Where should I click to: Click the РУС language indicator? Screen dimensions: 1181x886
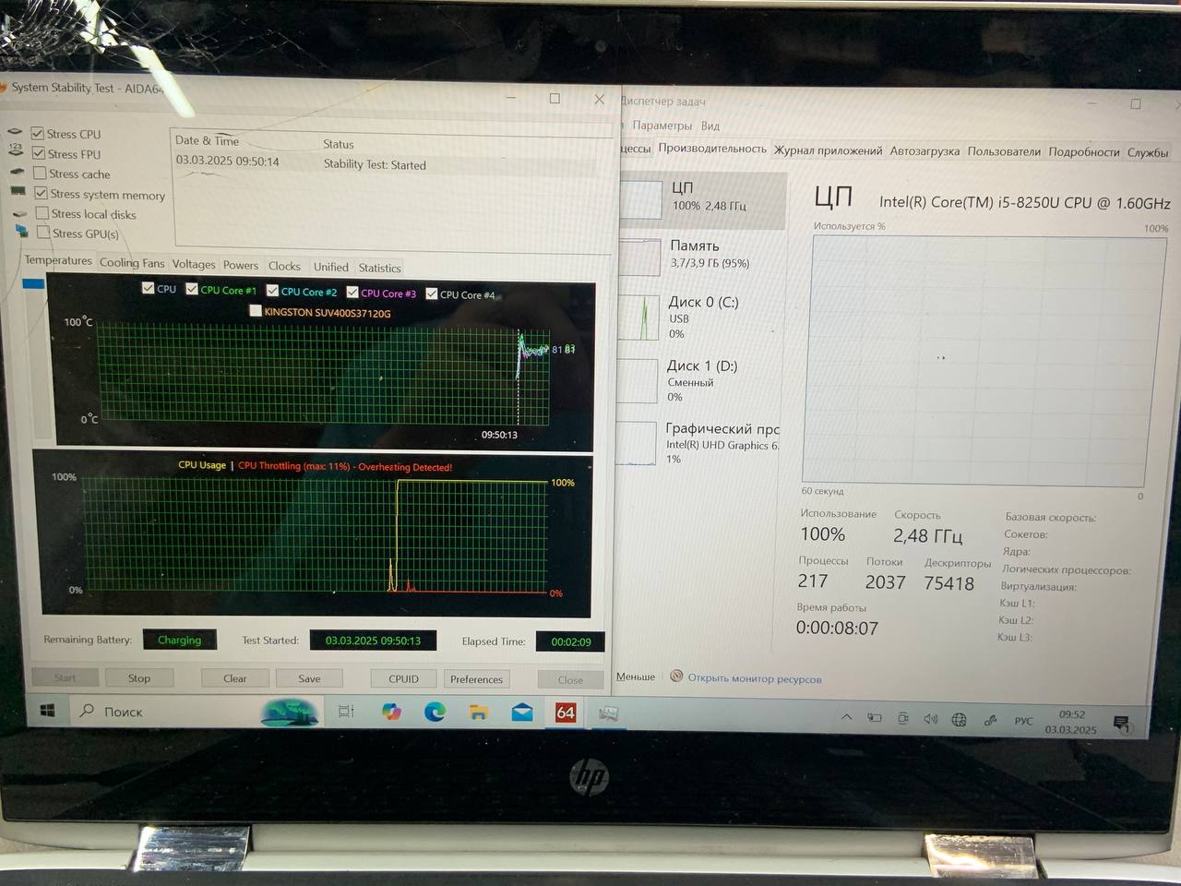pyautogui.click(x=1023, y=721)
